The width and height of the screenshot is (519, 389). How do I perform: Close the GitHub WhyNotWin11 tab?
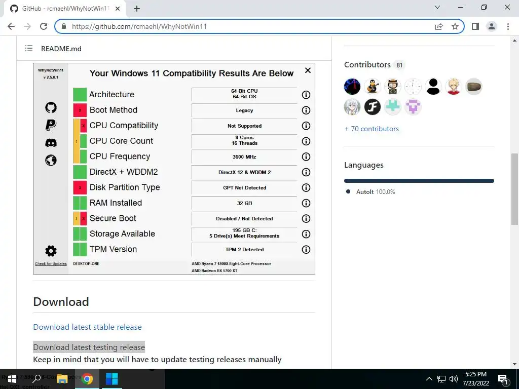pos(118,9)
